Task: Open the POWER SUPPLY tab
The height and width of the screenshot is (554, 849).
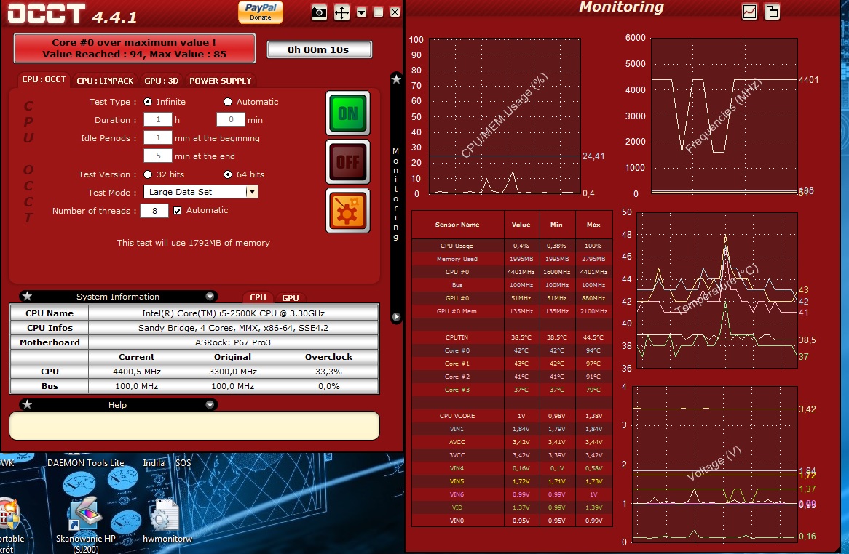Action: (x=221, y=81)
